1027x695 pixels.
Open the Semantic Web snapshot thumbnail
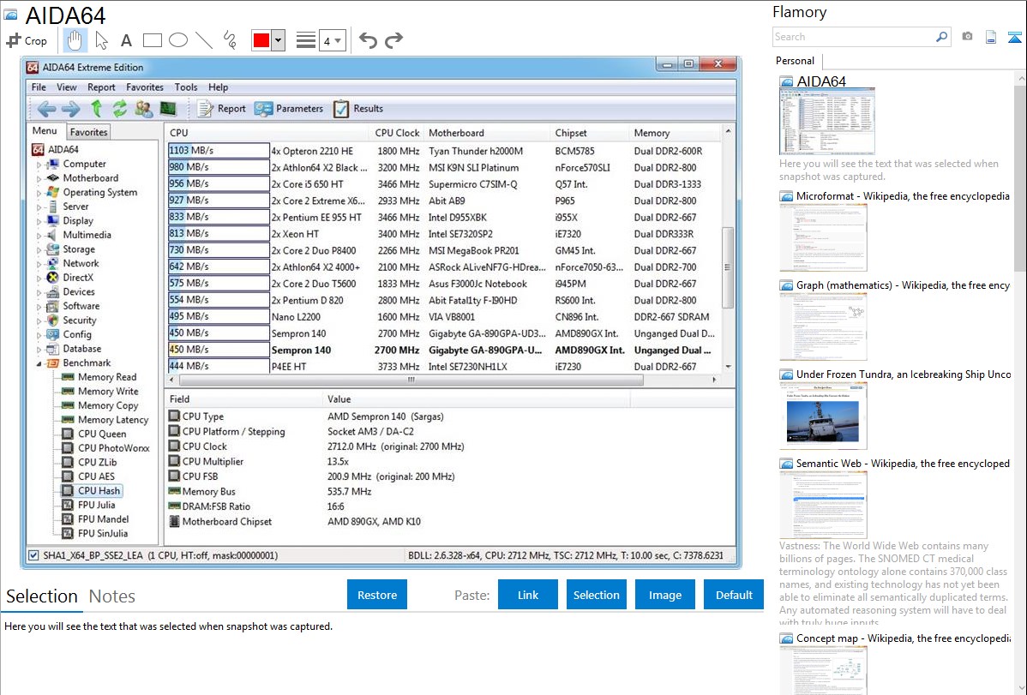(x=823, y=505)
